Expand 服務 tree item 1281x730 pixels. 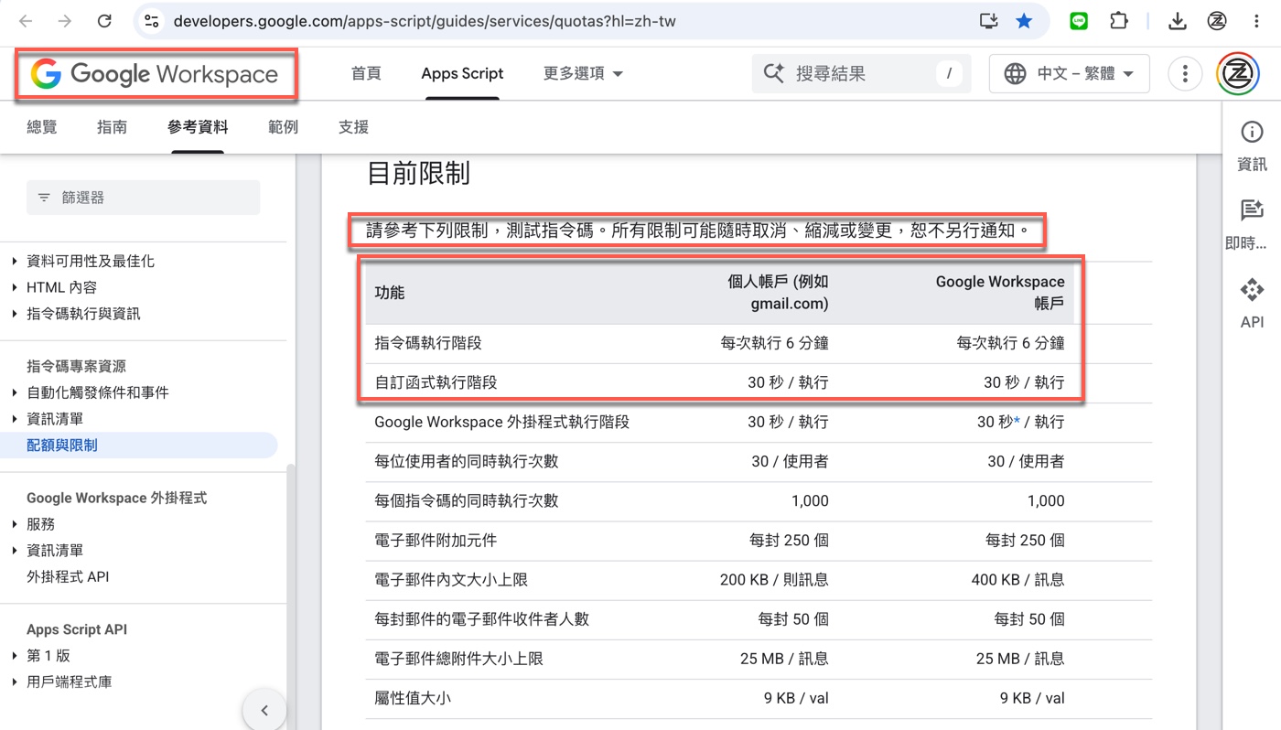click(15, 525)
